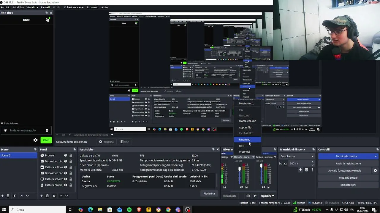Open transition properties three-dot menu

click(x=312, y=170)
